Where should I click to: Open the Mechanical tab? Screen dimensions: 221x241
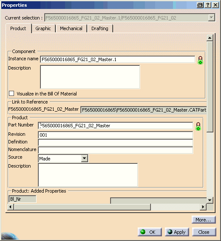[x=71, y=28]
